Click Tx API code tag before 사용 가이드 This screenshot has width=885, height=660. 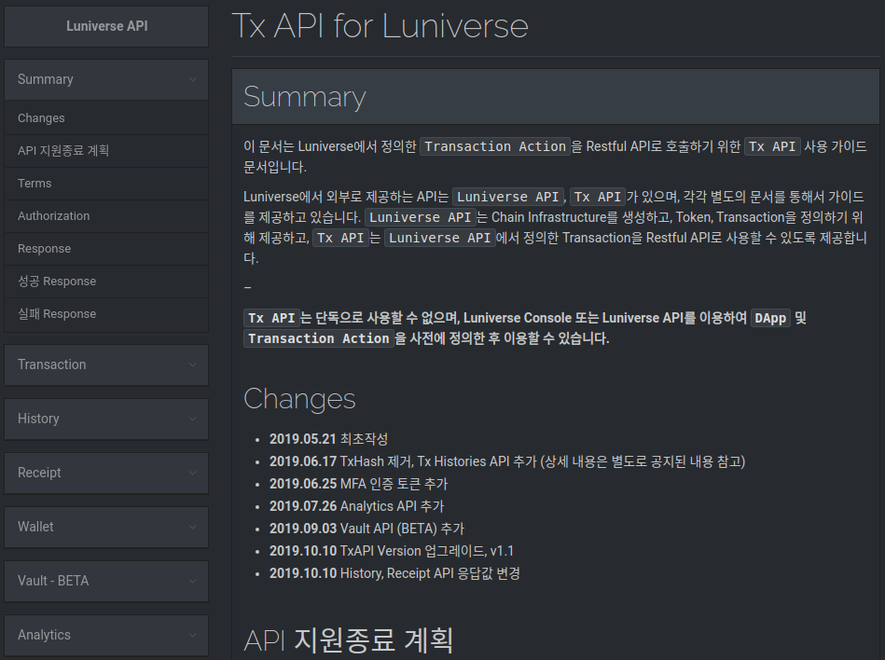click(x=772, y=146)
